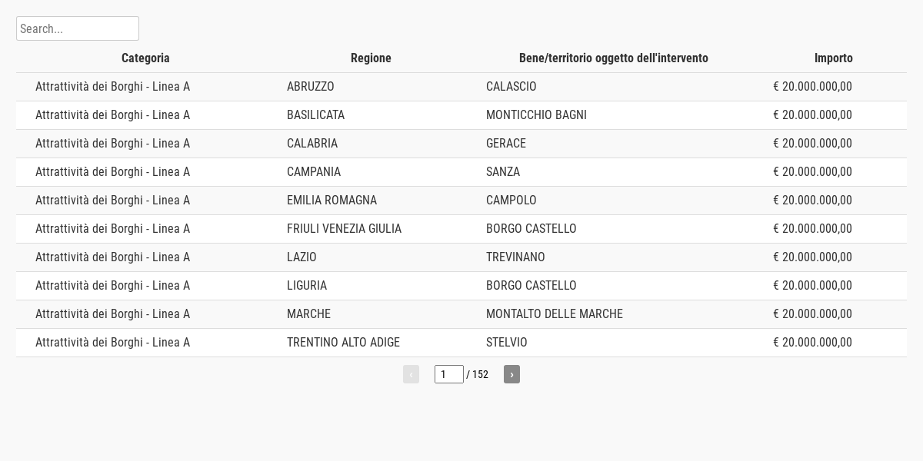Sort by the Categoria column header
The width and height of the screenshot is (923, 461).
click(145, 58)
